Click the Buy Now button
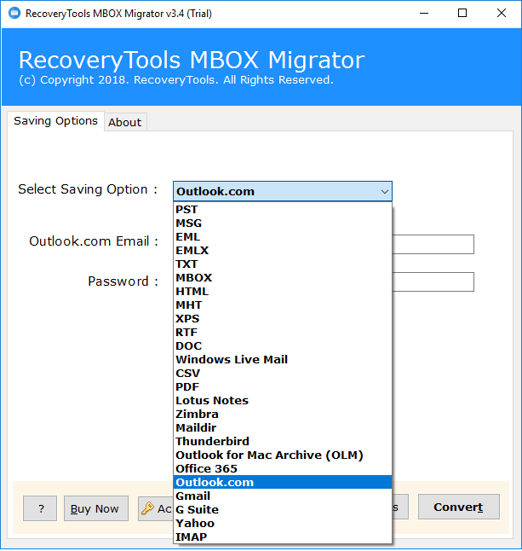This screenshot has width=522, height=551. pyautogui.click(x=95, y=508)
